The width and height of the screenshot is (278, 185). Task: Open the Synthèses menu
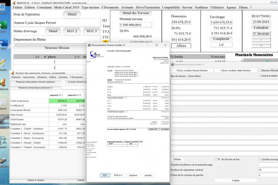coord(201,7)
